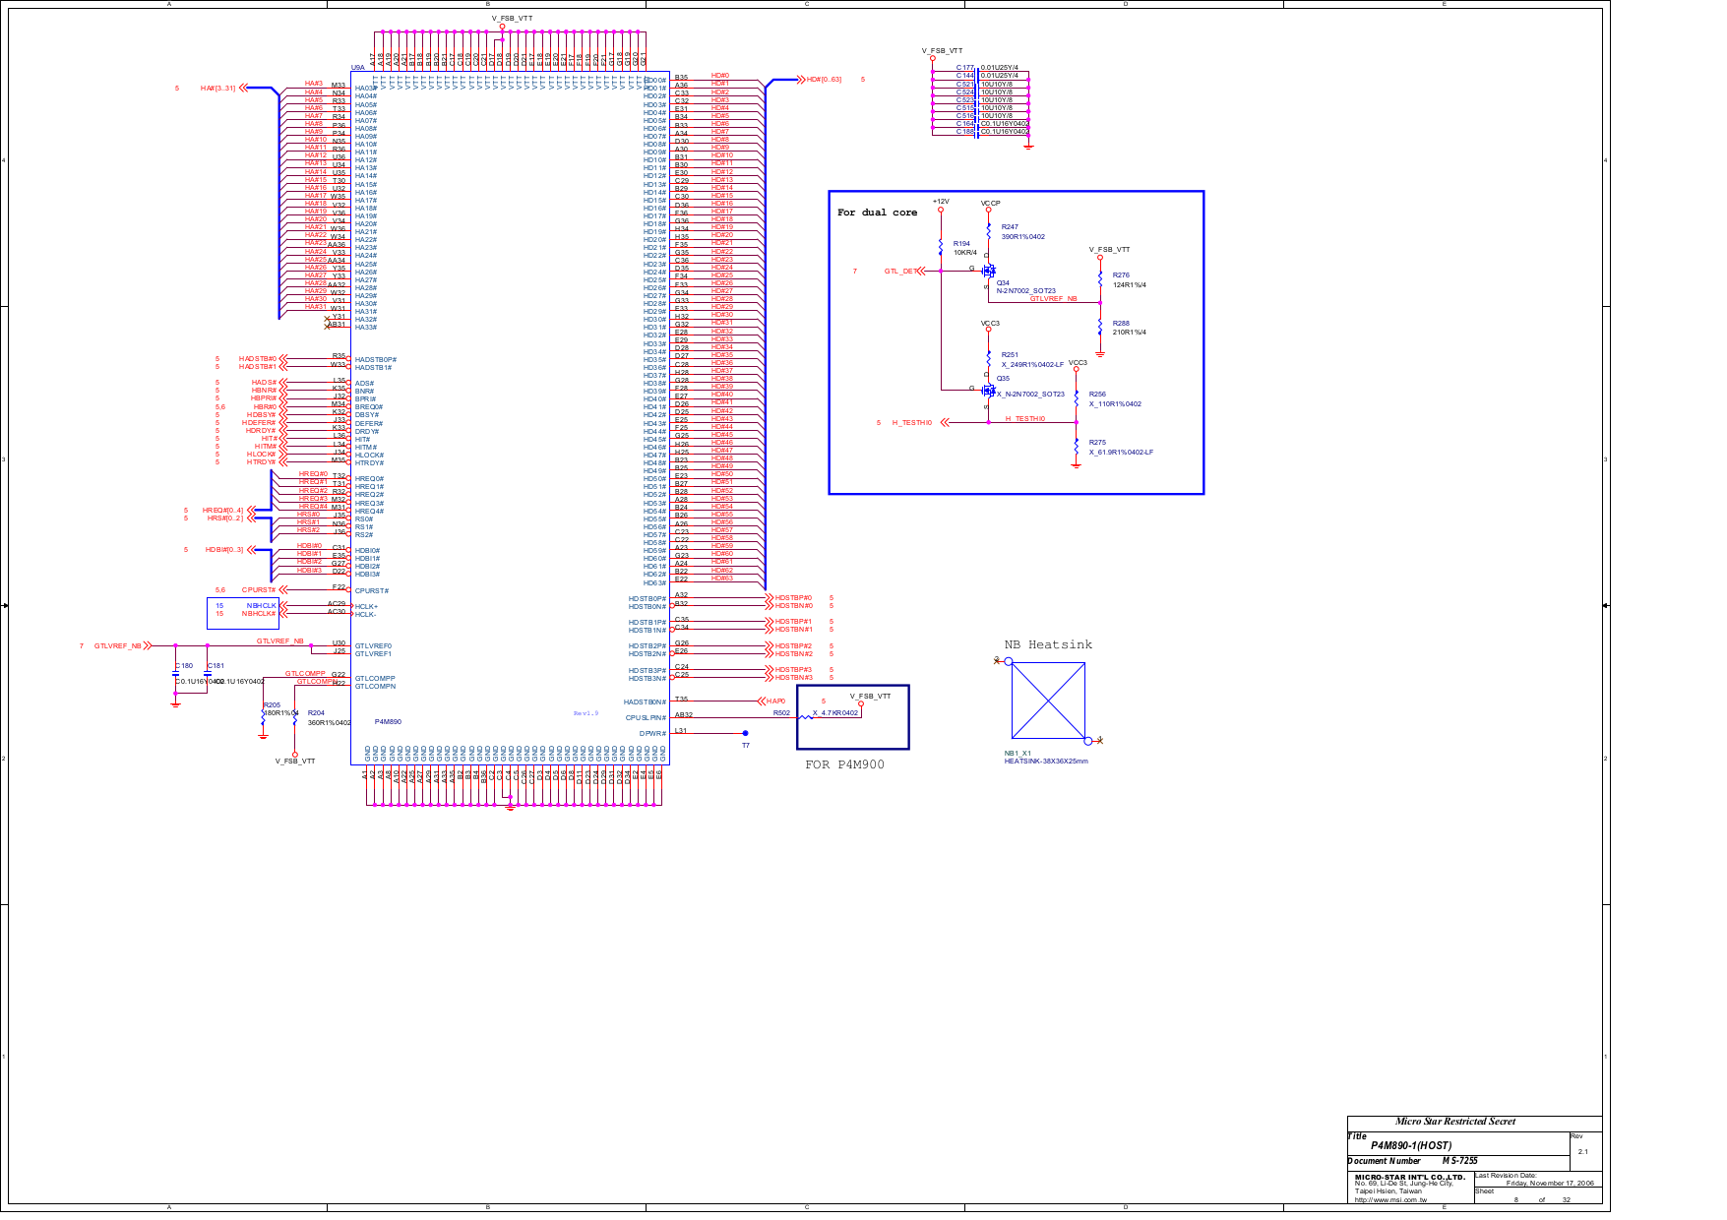Click the X_249R1%0402-LF value text
1727x1220 pixels.
tap(1032, 365)
